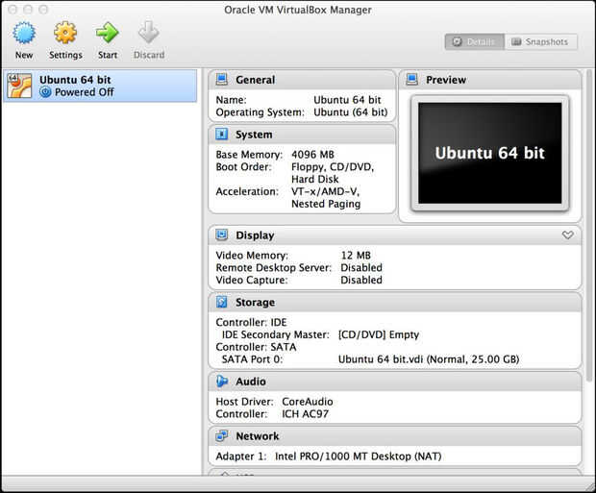Open the System section header
The height and width of the screenshot is (493, 596).
tap(302, 135)
